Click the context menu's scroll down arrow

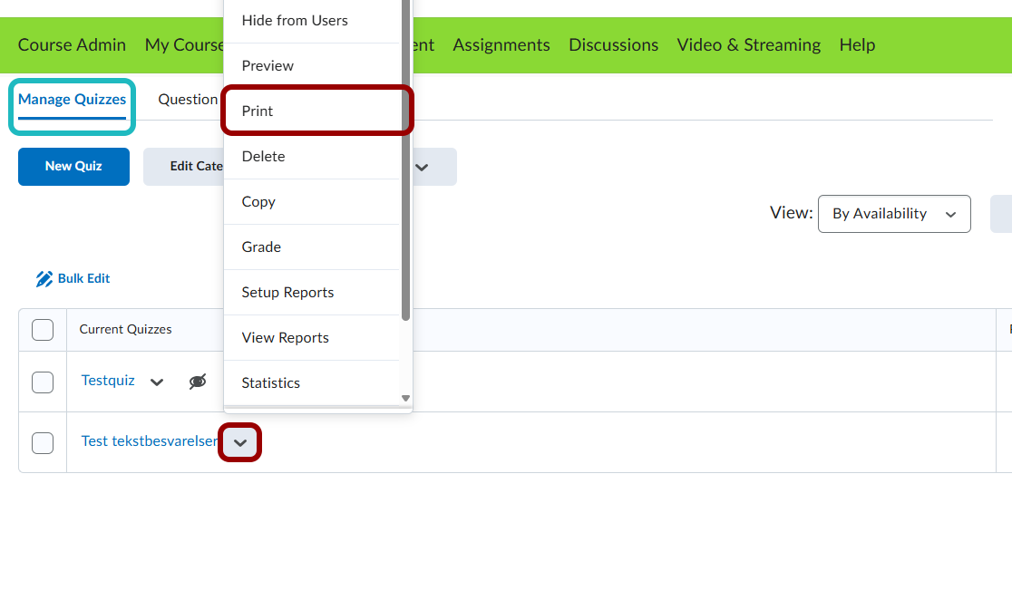(405, 398)
